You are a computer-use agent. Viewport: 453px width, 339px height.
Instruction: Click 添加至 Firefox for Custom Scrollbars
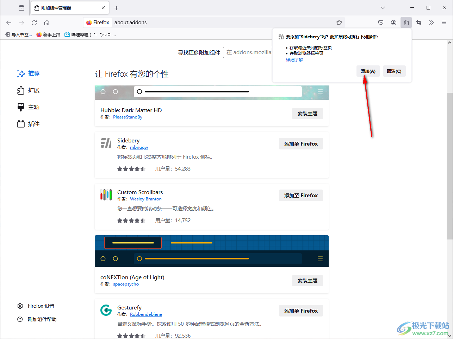coord(301,196)
